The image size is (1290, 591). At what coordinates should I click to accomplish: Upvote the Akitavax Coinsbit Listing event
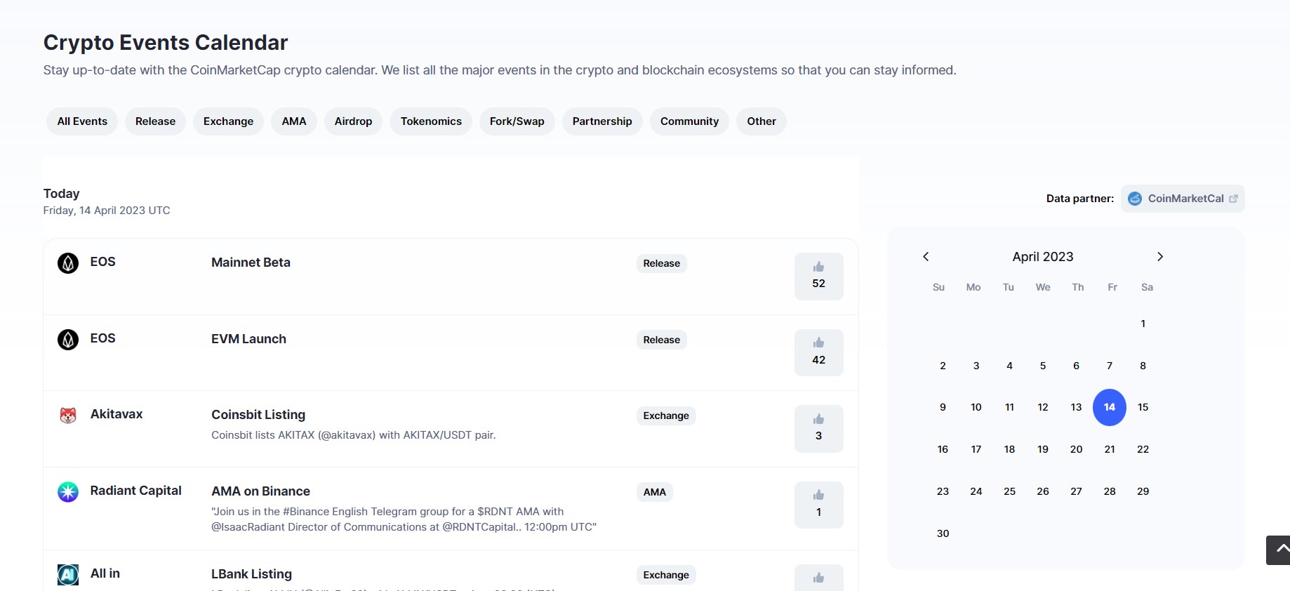point(818,428)
